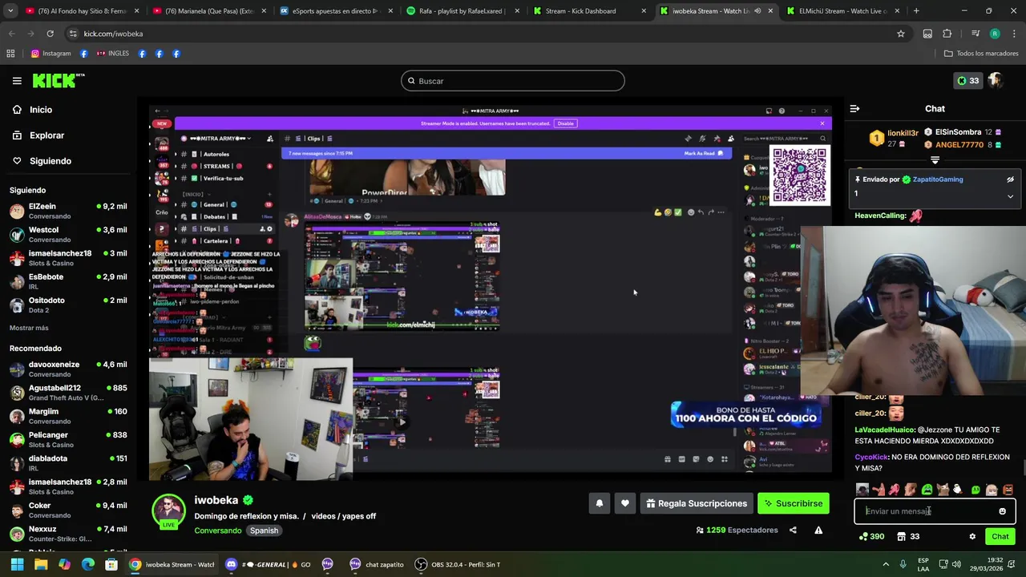This screenshot has width=1026, height=577.
Task: Open Margiim's recommended channel
Action: 68,416
